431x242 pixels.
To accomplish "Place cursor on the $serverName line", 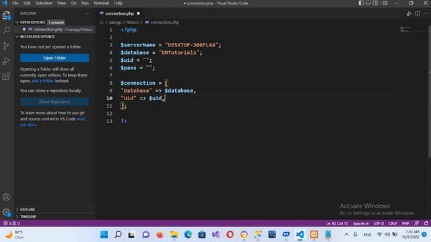I will click(170, 45).
